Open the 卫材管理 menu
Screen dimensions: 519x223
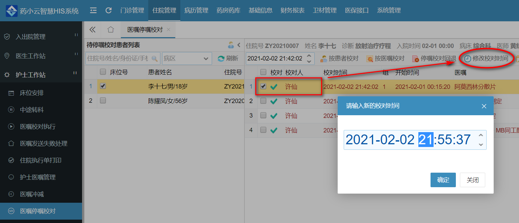pyautogui.click(x=325, y=10)
